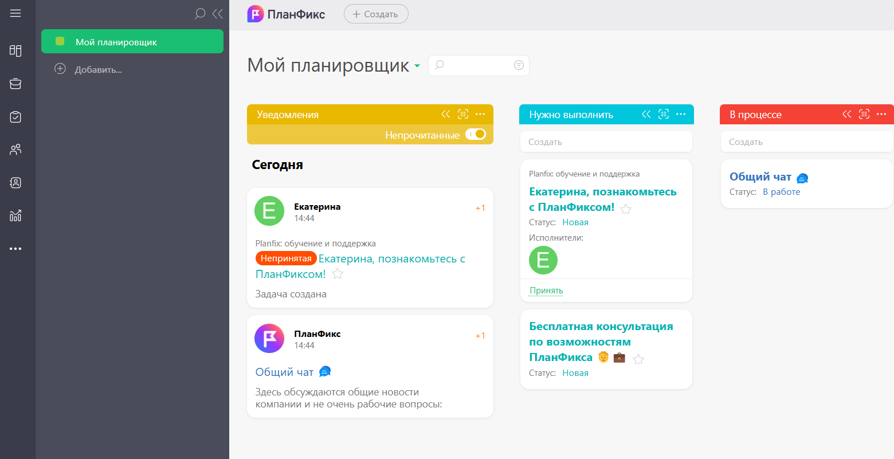Screen dimensions: 894x459
Task: Open the hamburger menu at top left
Action: tap(15, 14)
